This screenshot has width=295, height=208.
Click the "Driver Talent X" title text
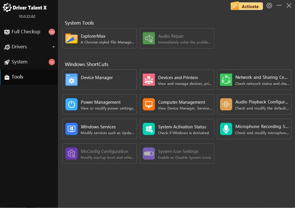30,8
